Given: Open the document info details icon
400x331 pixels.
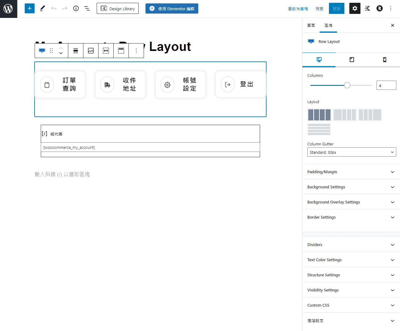Looking at the screenshot, I should point(76,8).
